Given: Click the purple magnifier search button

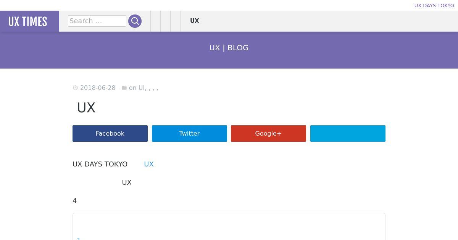Looking at the screenshot, I should coord(135,21).
